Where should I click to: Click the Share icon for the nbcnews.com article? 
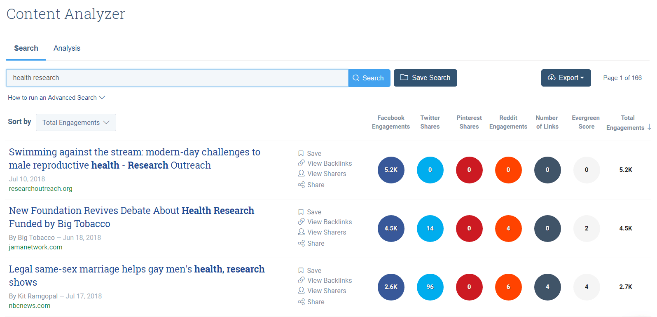pos(302,302)
